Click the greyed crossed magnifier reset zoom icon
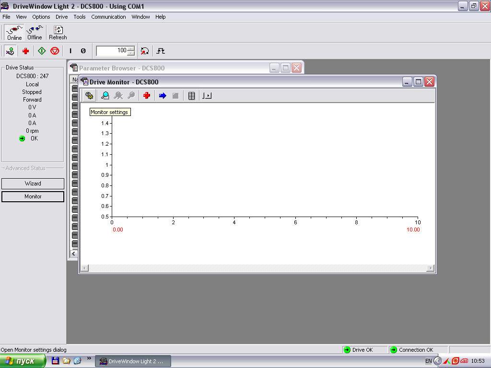Screen dimensions: 491x368 [x=118, y=95]
